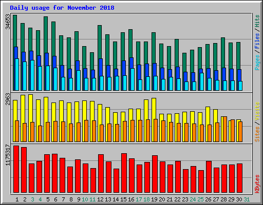Screen dimensions: 263x205
Task: Click the cyan 'Pages' legend label
Action: (257, 63)
